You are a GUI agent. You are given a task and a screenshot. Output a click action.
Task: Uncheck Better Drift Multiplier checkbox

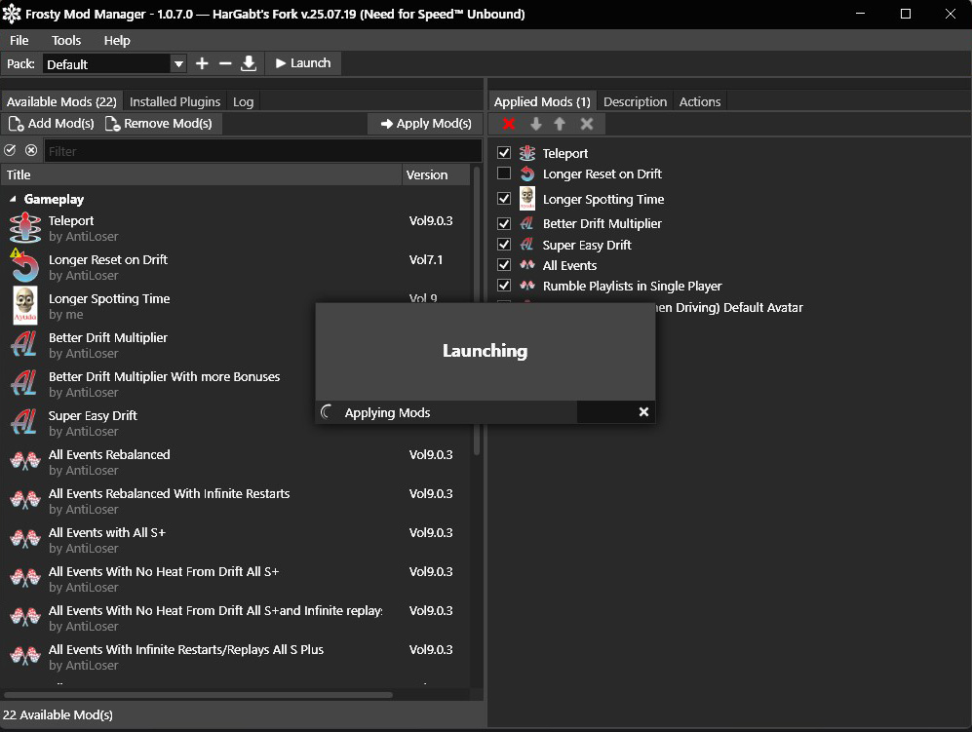click(504, 223)
